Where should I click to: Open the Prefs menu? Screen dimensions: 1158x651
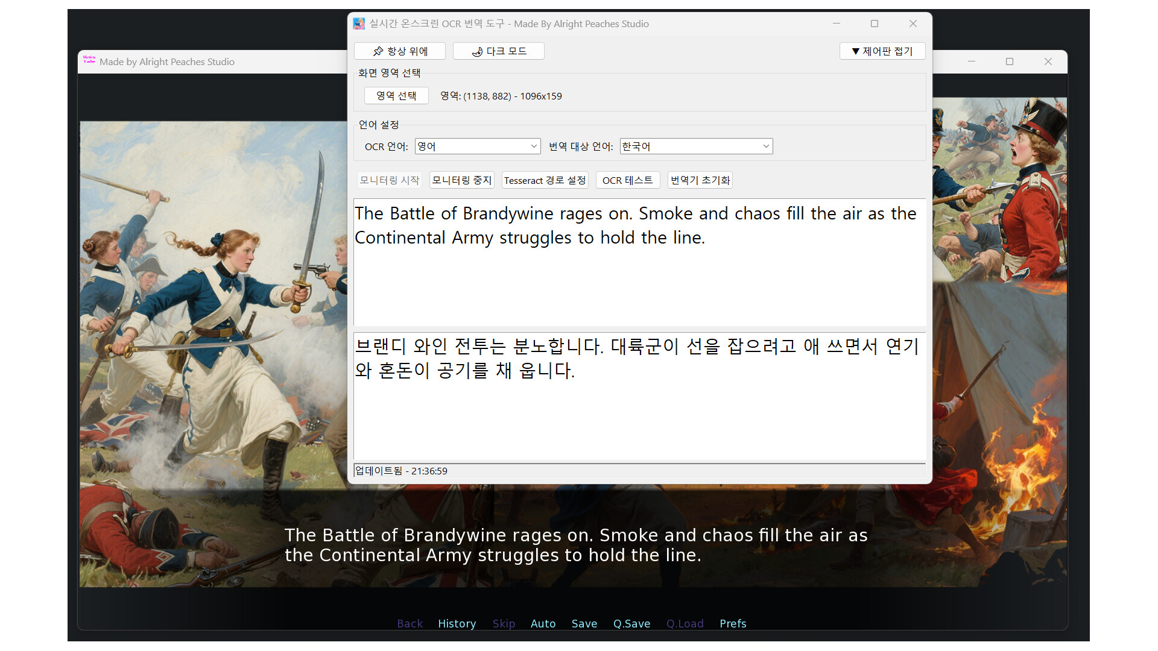(733, 624)
